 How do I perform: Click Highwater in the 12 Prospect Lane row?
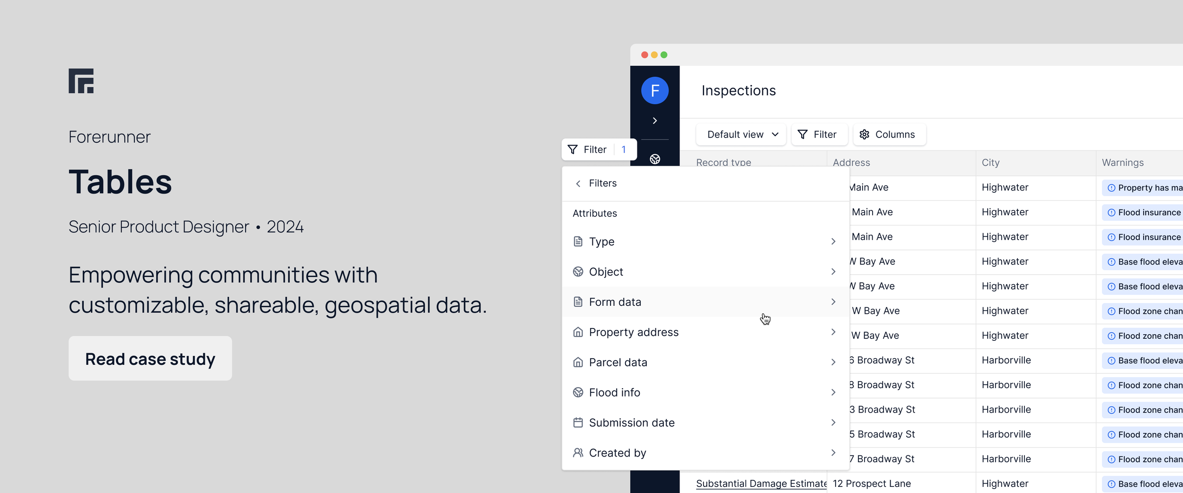click(1005, 484)
